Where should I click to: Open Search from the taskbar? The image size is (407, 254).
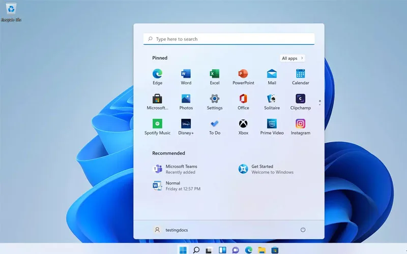pyautogui.click(x=196, y=249)
